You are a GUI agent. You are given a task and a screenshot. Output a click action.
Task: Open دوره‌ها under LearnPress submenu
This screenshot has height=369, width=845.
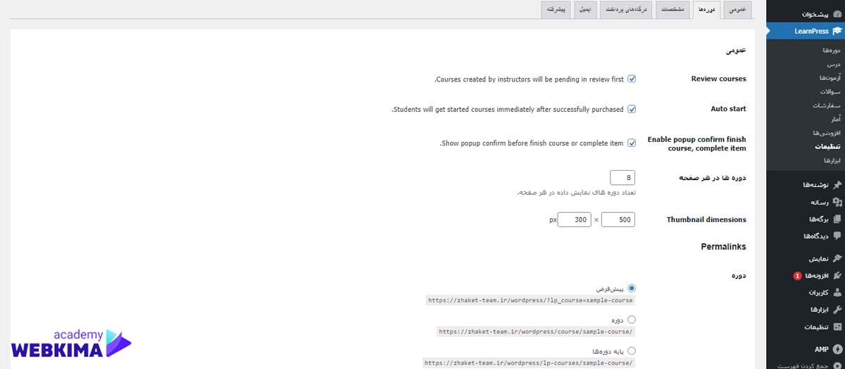832,51
